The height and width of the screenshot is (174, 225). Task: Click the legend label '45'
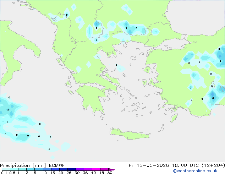coord(101,173)
